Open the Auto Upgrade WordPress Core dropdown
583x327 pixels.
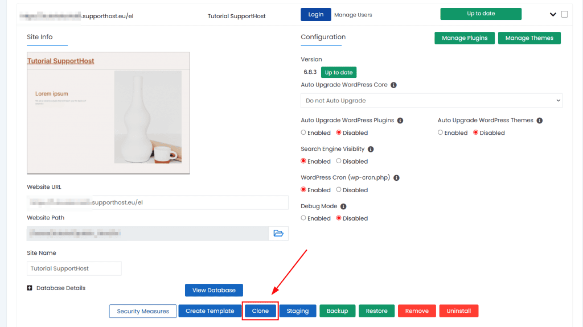click(431, 101)
